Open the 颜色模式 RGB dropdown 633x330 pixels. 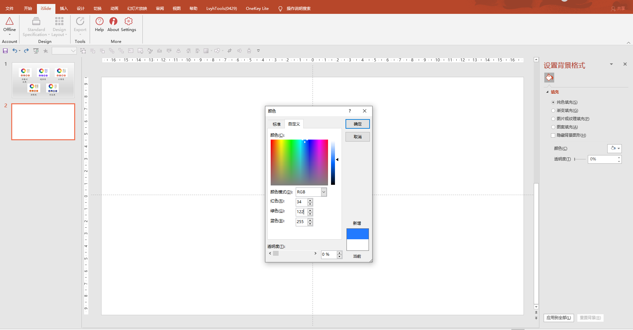click(324, 192)
